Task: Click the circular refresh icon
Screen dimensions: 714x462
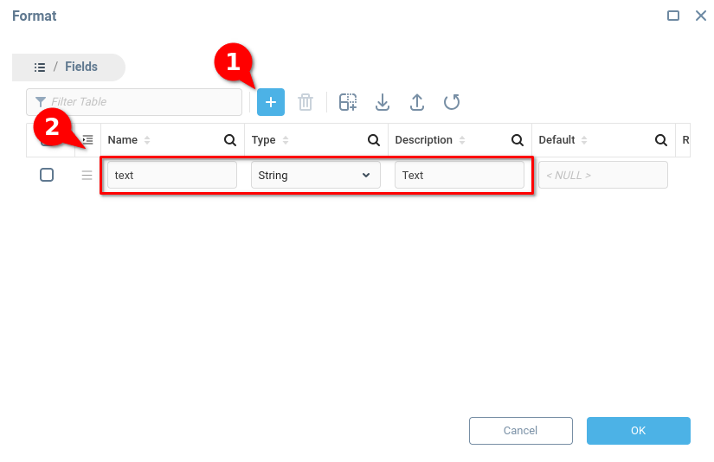Action: click(x=451, y=102)
